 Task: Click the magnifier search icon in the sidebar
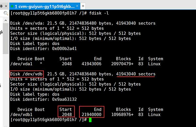[x=6, y=13]
